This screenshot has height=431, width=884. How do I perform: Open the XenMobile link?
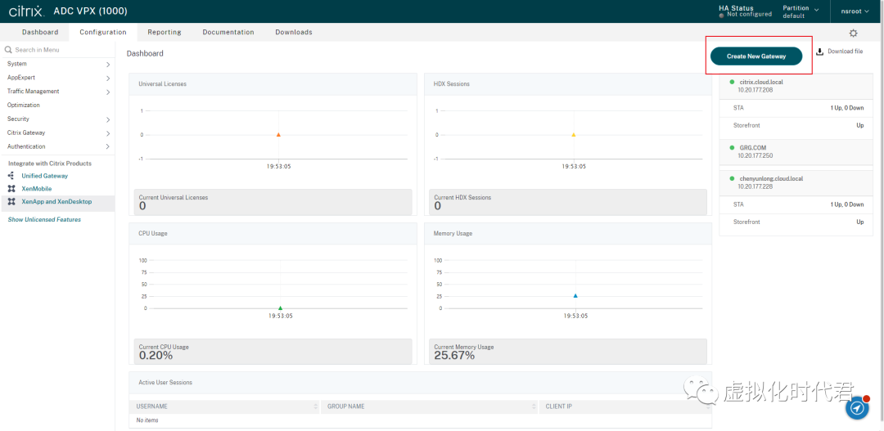point(37,189)
